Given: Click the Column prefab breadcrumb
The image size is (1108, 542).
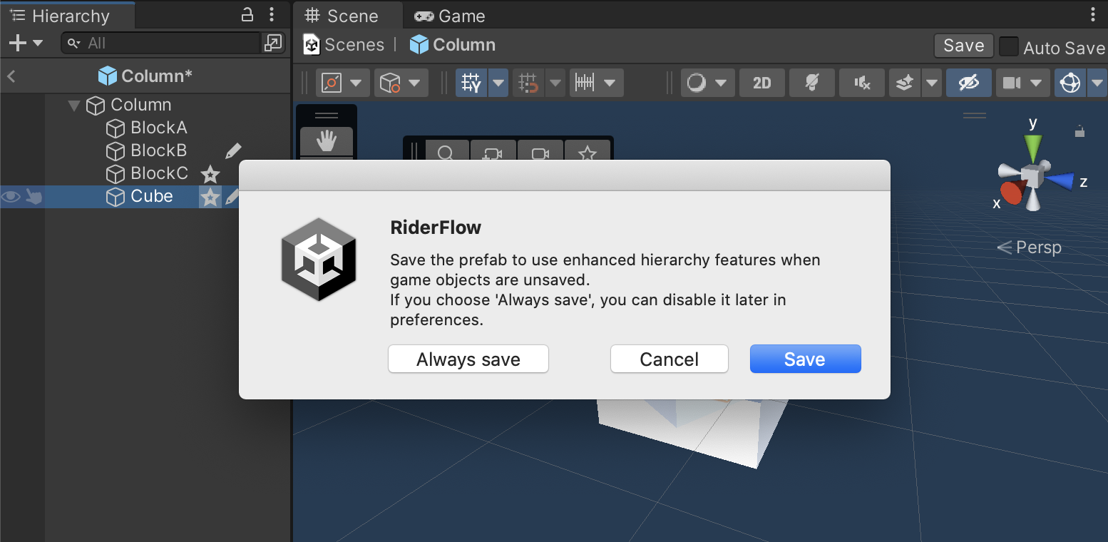Looking at the screenshot, I should [453, 45].
